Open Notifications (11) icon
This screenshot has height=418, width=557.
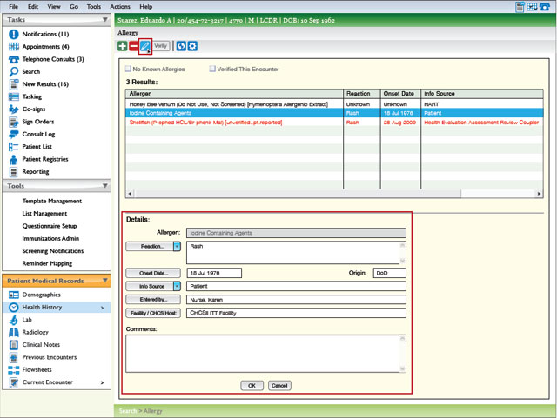pos(14,34)
